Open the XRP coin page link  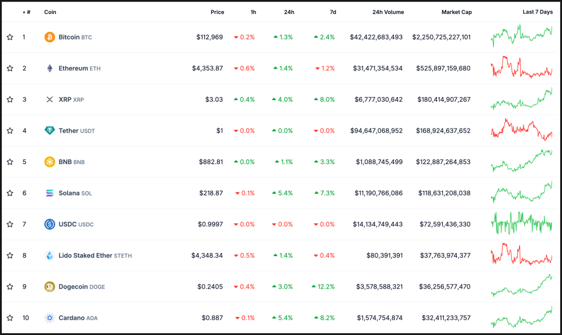pyautogui.click(x=72, y=99)
